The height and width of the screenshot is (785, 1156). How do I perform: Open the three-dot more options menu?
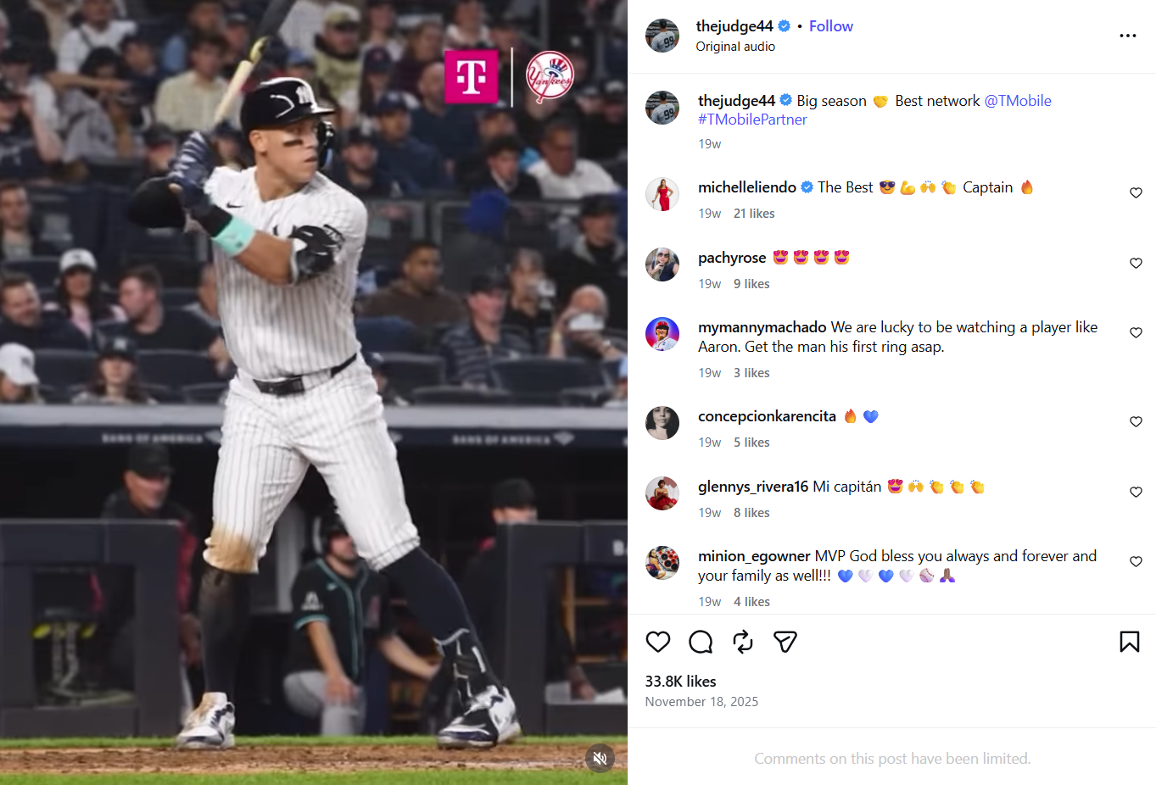coord(1128,36)
